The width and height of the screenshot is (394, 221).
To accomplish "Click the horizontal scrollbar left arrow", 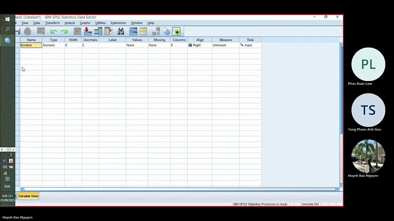I will click(22, 189).
